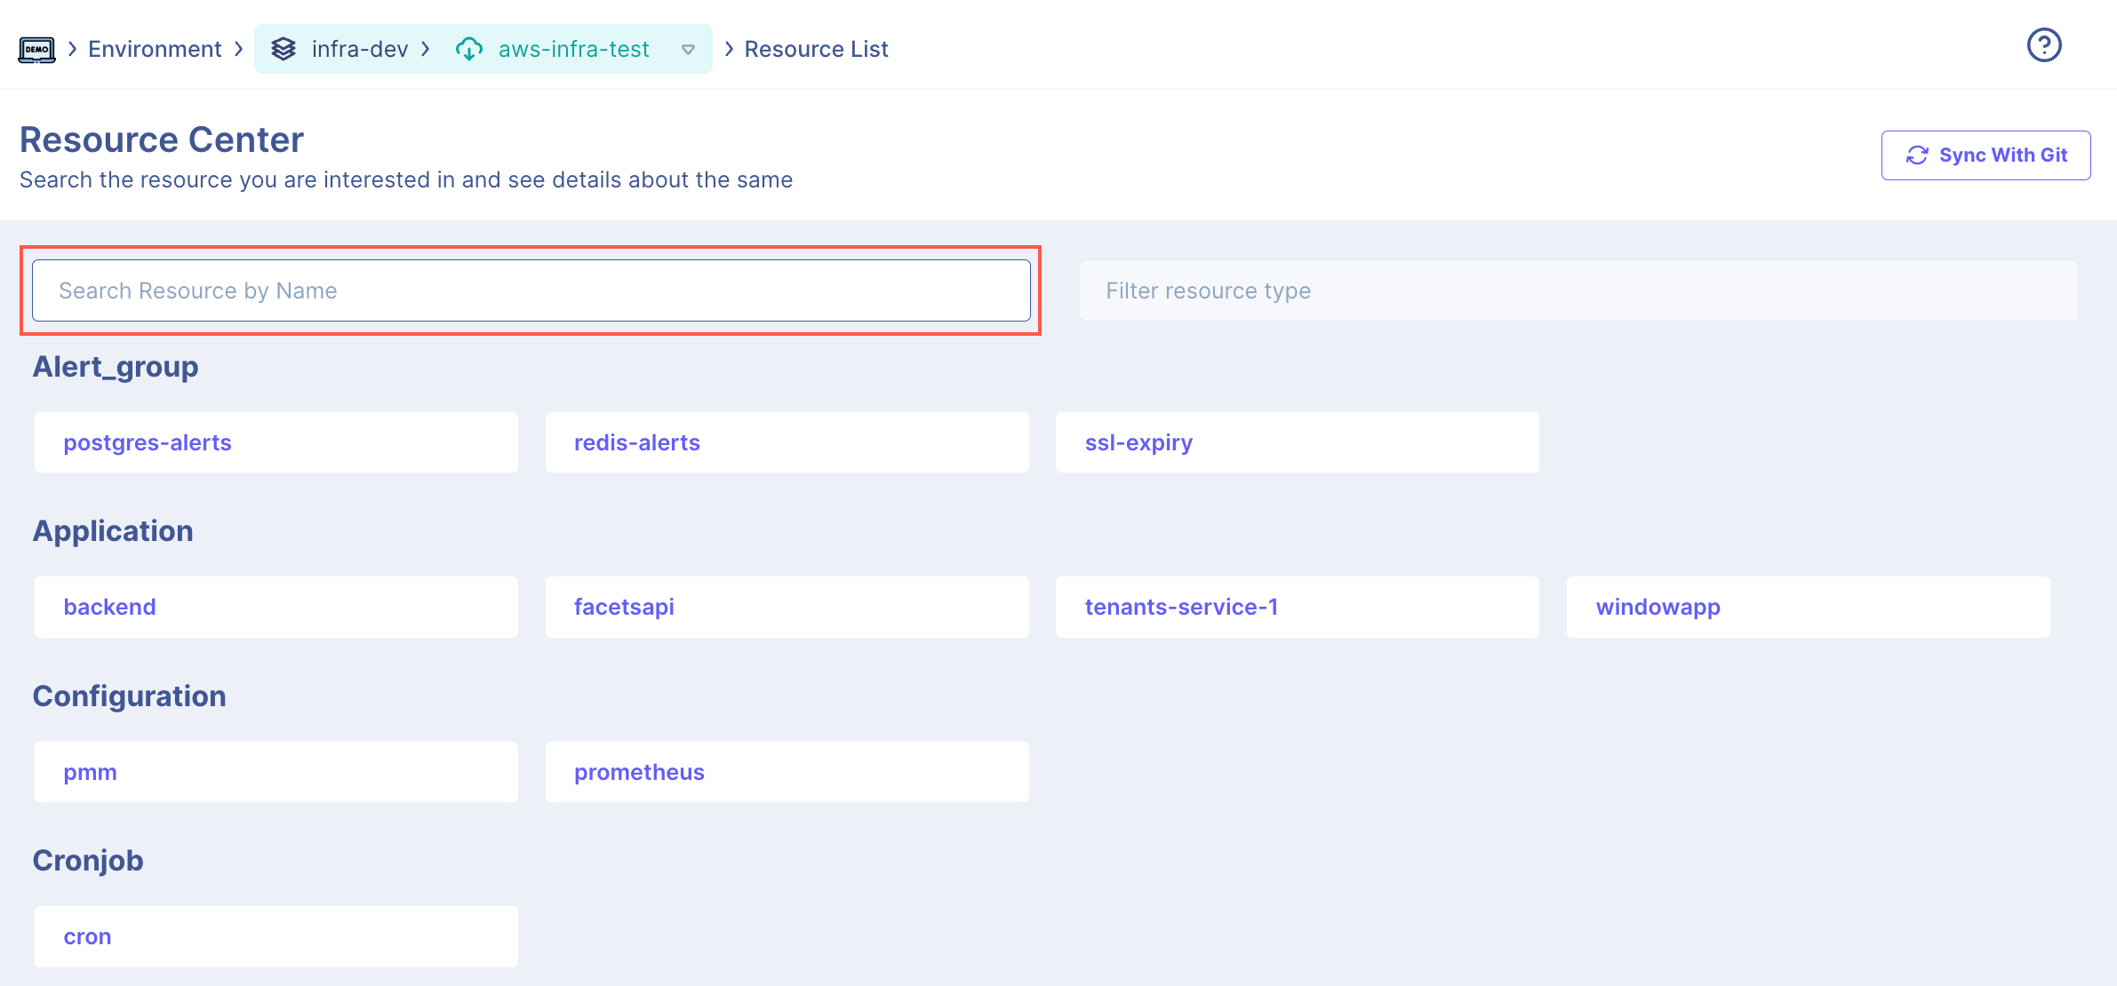Screen dimensions: 2117x986
Task: Open the backend application resource
Action: [x=276, y=607]
